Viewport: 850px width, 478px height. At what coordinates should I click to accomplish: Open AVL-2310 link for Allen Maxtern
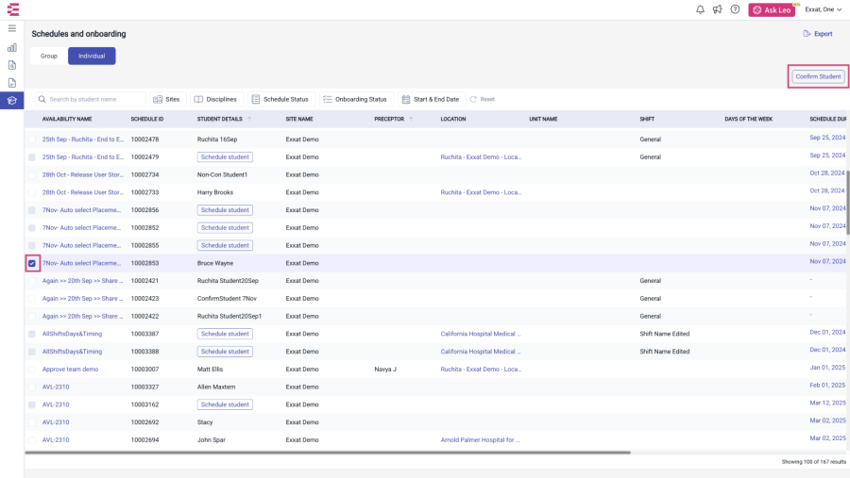pos(56,387)
